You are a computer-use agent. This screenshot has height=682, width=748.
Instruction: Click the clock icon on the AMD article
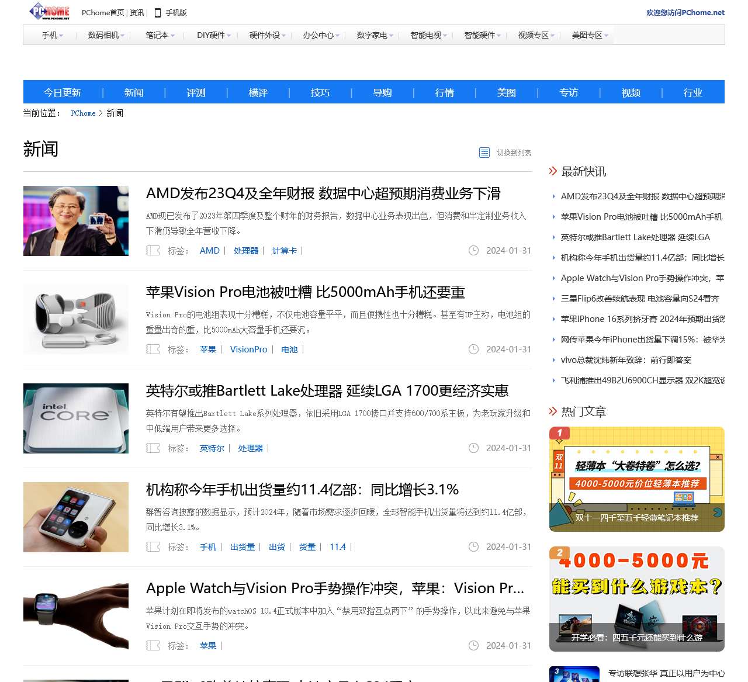coord(473,250)
